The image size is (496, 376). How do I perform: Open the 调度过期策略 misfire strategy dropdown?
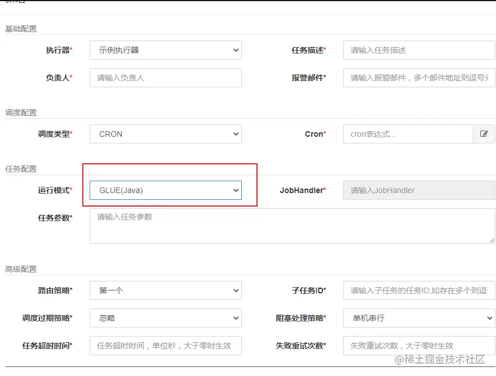pyautogui.click(x=165, y=318)
